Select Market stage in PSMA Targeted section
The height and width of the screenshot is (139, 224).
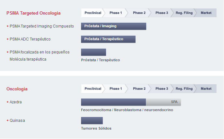click(206, 13)
